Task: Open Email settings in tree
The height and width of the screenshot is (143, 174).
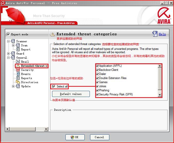Action: pos(25,62)
